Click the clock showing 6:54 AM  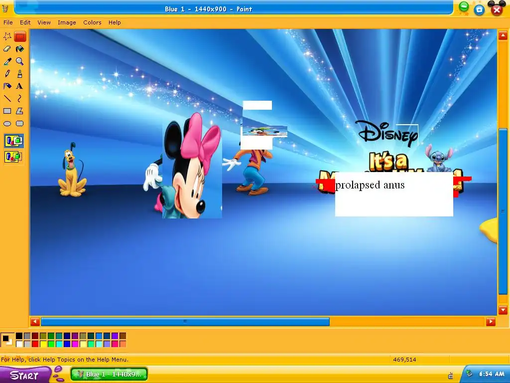pyautogui.click(x=492, y=374)
